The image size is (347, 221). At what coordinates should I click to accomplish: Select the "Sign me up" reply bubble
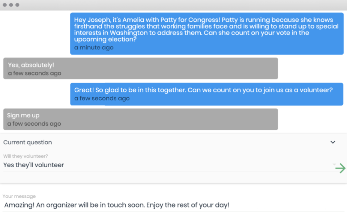click(x=140, y=119)
